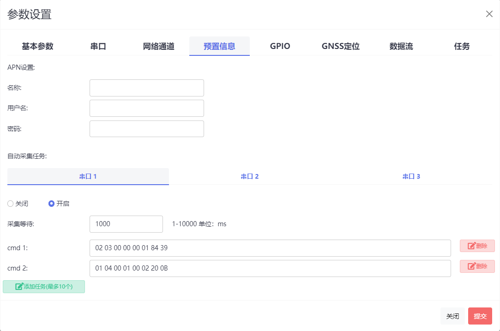Select the 串口 2 sub-tab
Screen dimensions: 500x331
[x=249, y=176]
